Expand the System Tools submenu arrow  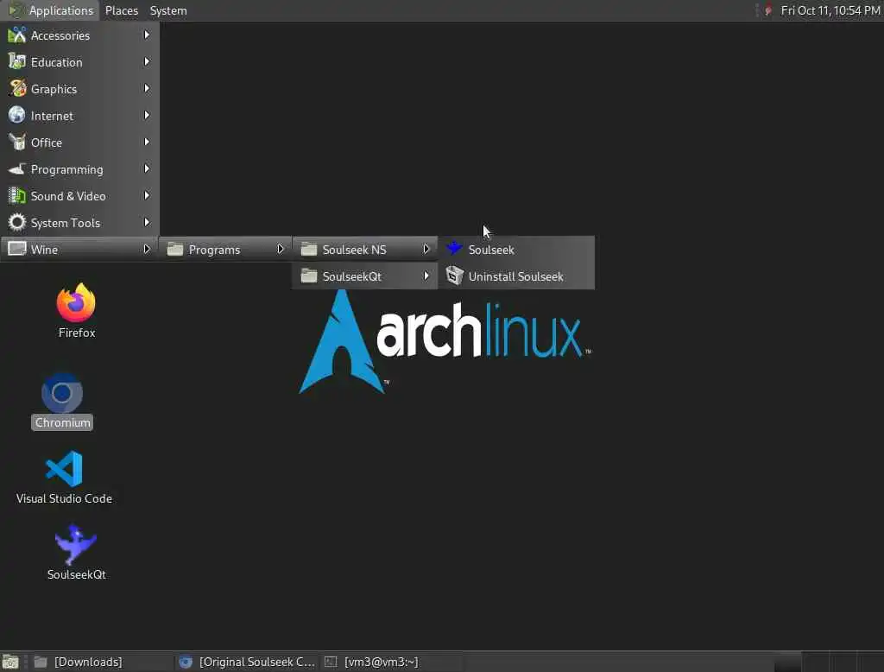click(x=147, y=222)
